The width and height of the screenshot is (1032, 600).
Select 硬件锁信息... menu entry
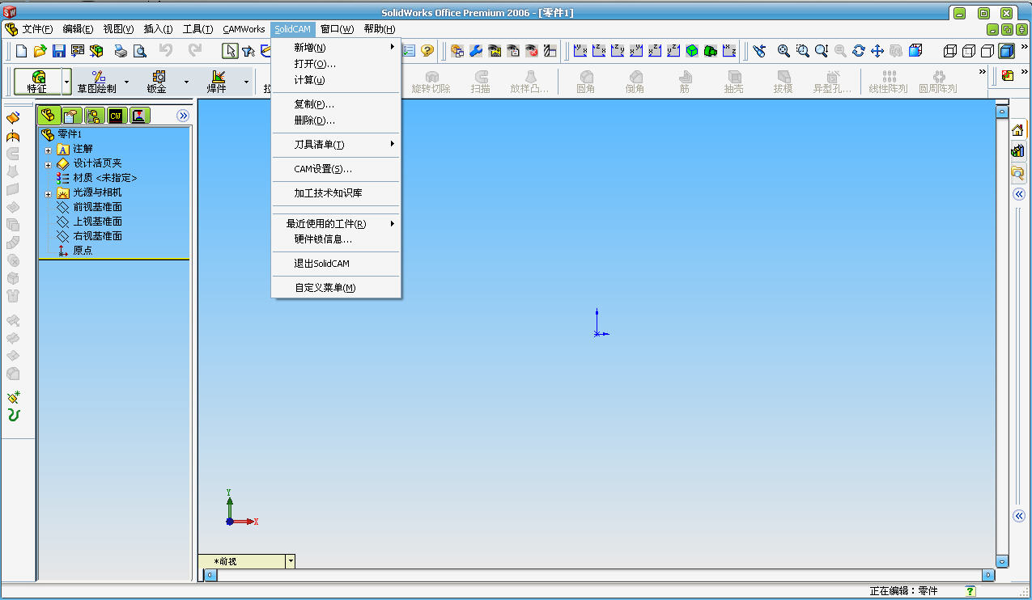pyautogui.click(x=336, y=239)
